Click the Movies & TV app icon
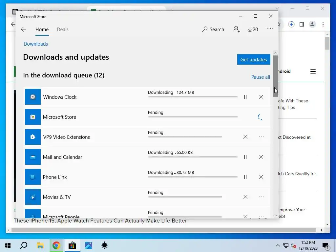336x252 pixels. click(x=33, y=197)
